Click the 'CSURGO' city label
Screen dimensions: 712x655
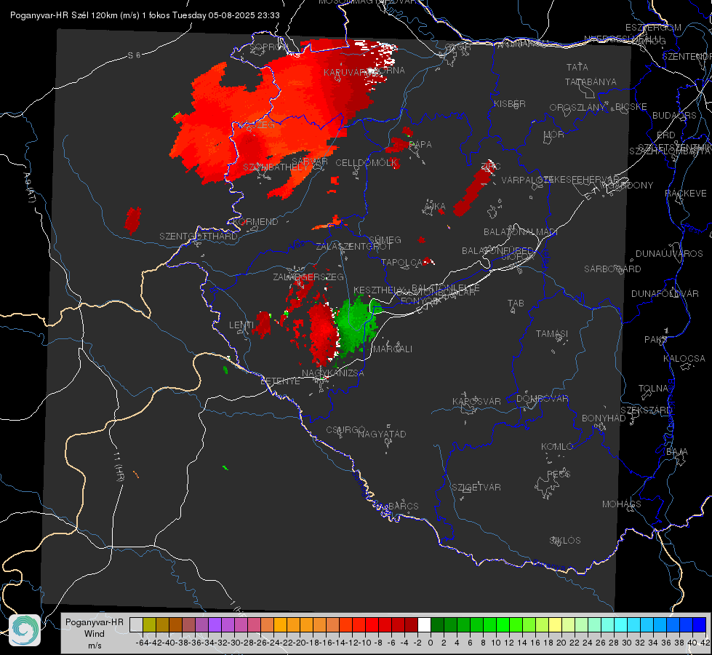point(345,430)
